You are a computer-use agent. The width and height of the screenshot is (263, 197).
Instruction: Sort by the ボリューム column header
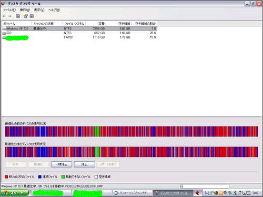tap(16, 24)
